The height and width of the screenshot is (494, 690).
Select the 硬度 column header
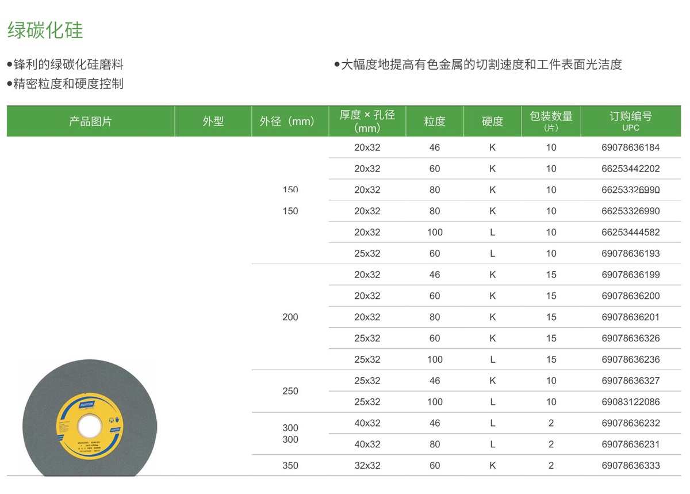click(x=492, y=121)
